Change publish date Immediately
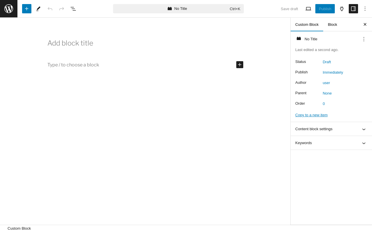The image size is (372, 232). (x=333, y=72)
